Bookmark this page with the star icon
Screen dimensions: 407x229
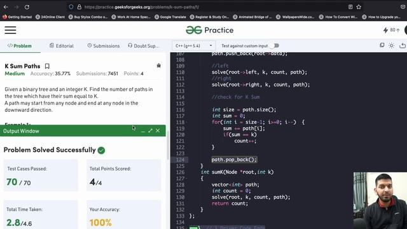click(x=359, y=7)
